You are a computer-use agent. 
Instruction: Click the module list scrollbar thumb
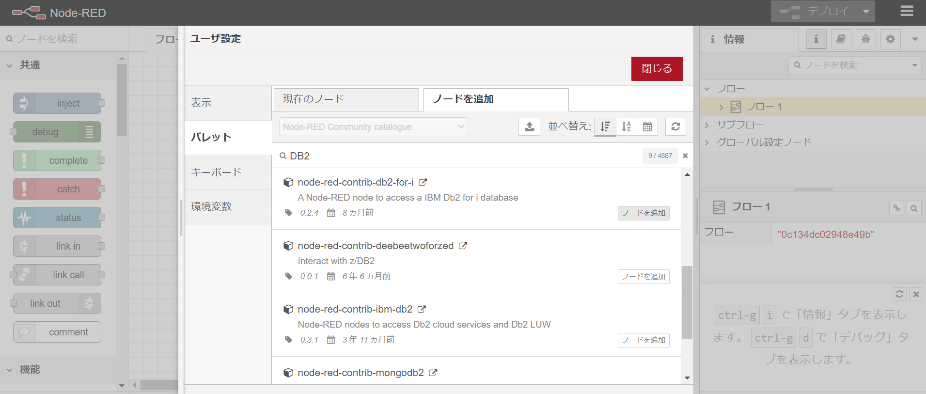tap(687, 302)
